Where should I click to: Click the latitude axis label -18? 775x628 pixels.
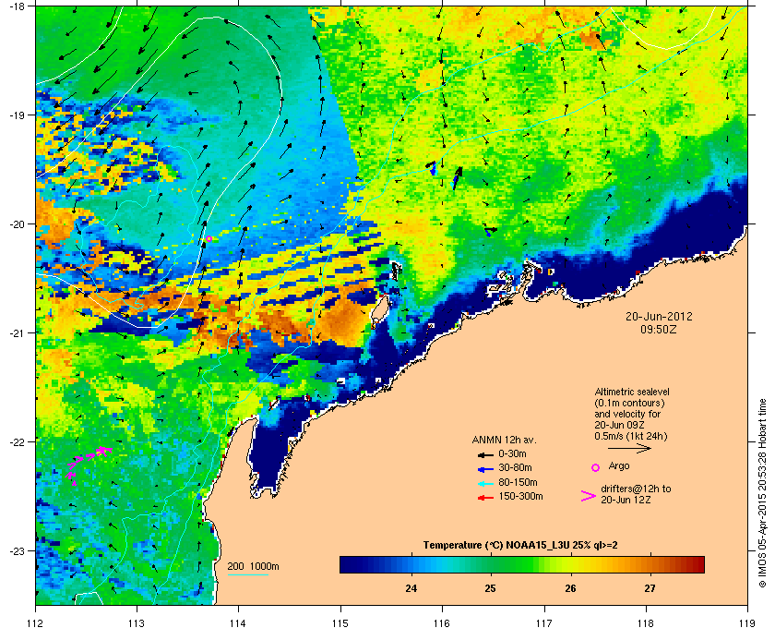click(x=18, y=6)
